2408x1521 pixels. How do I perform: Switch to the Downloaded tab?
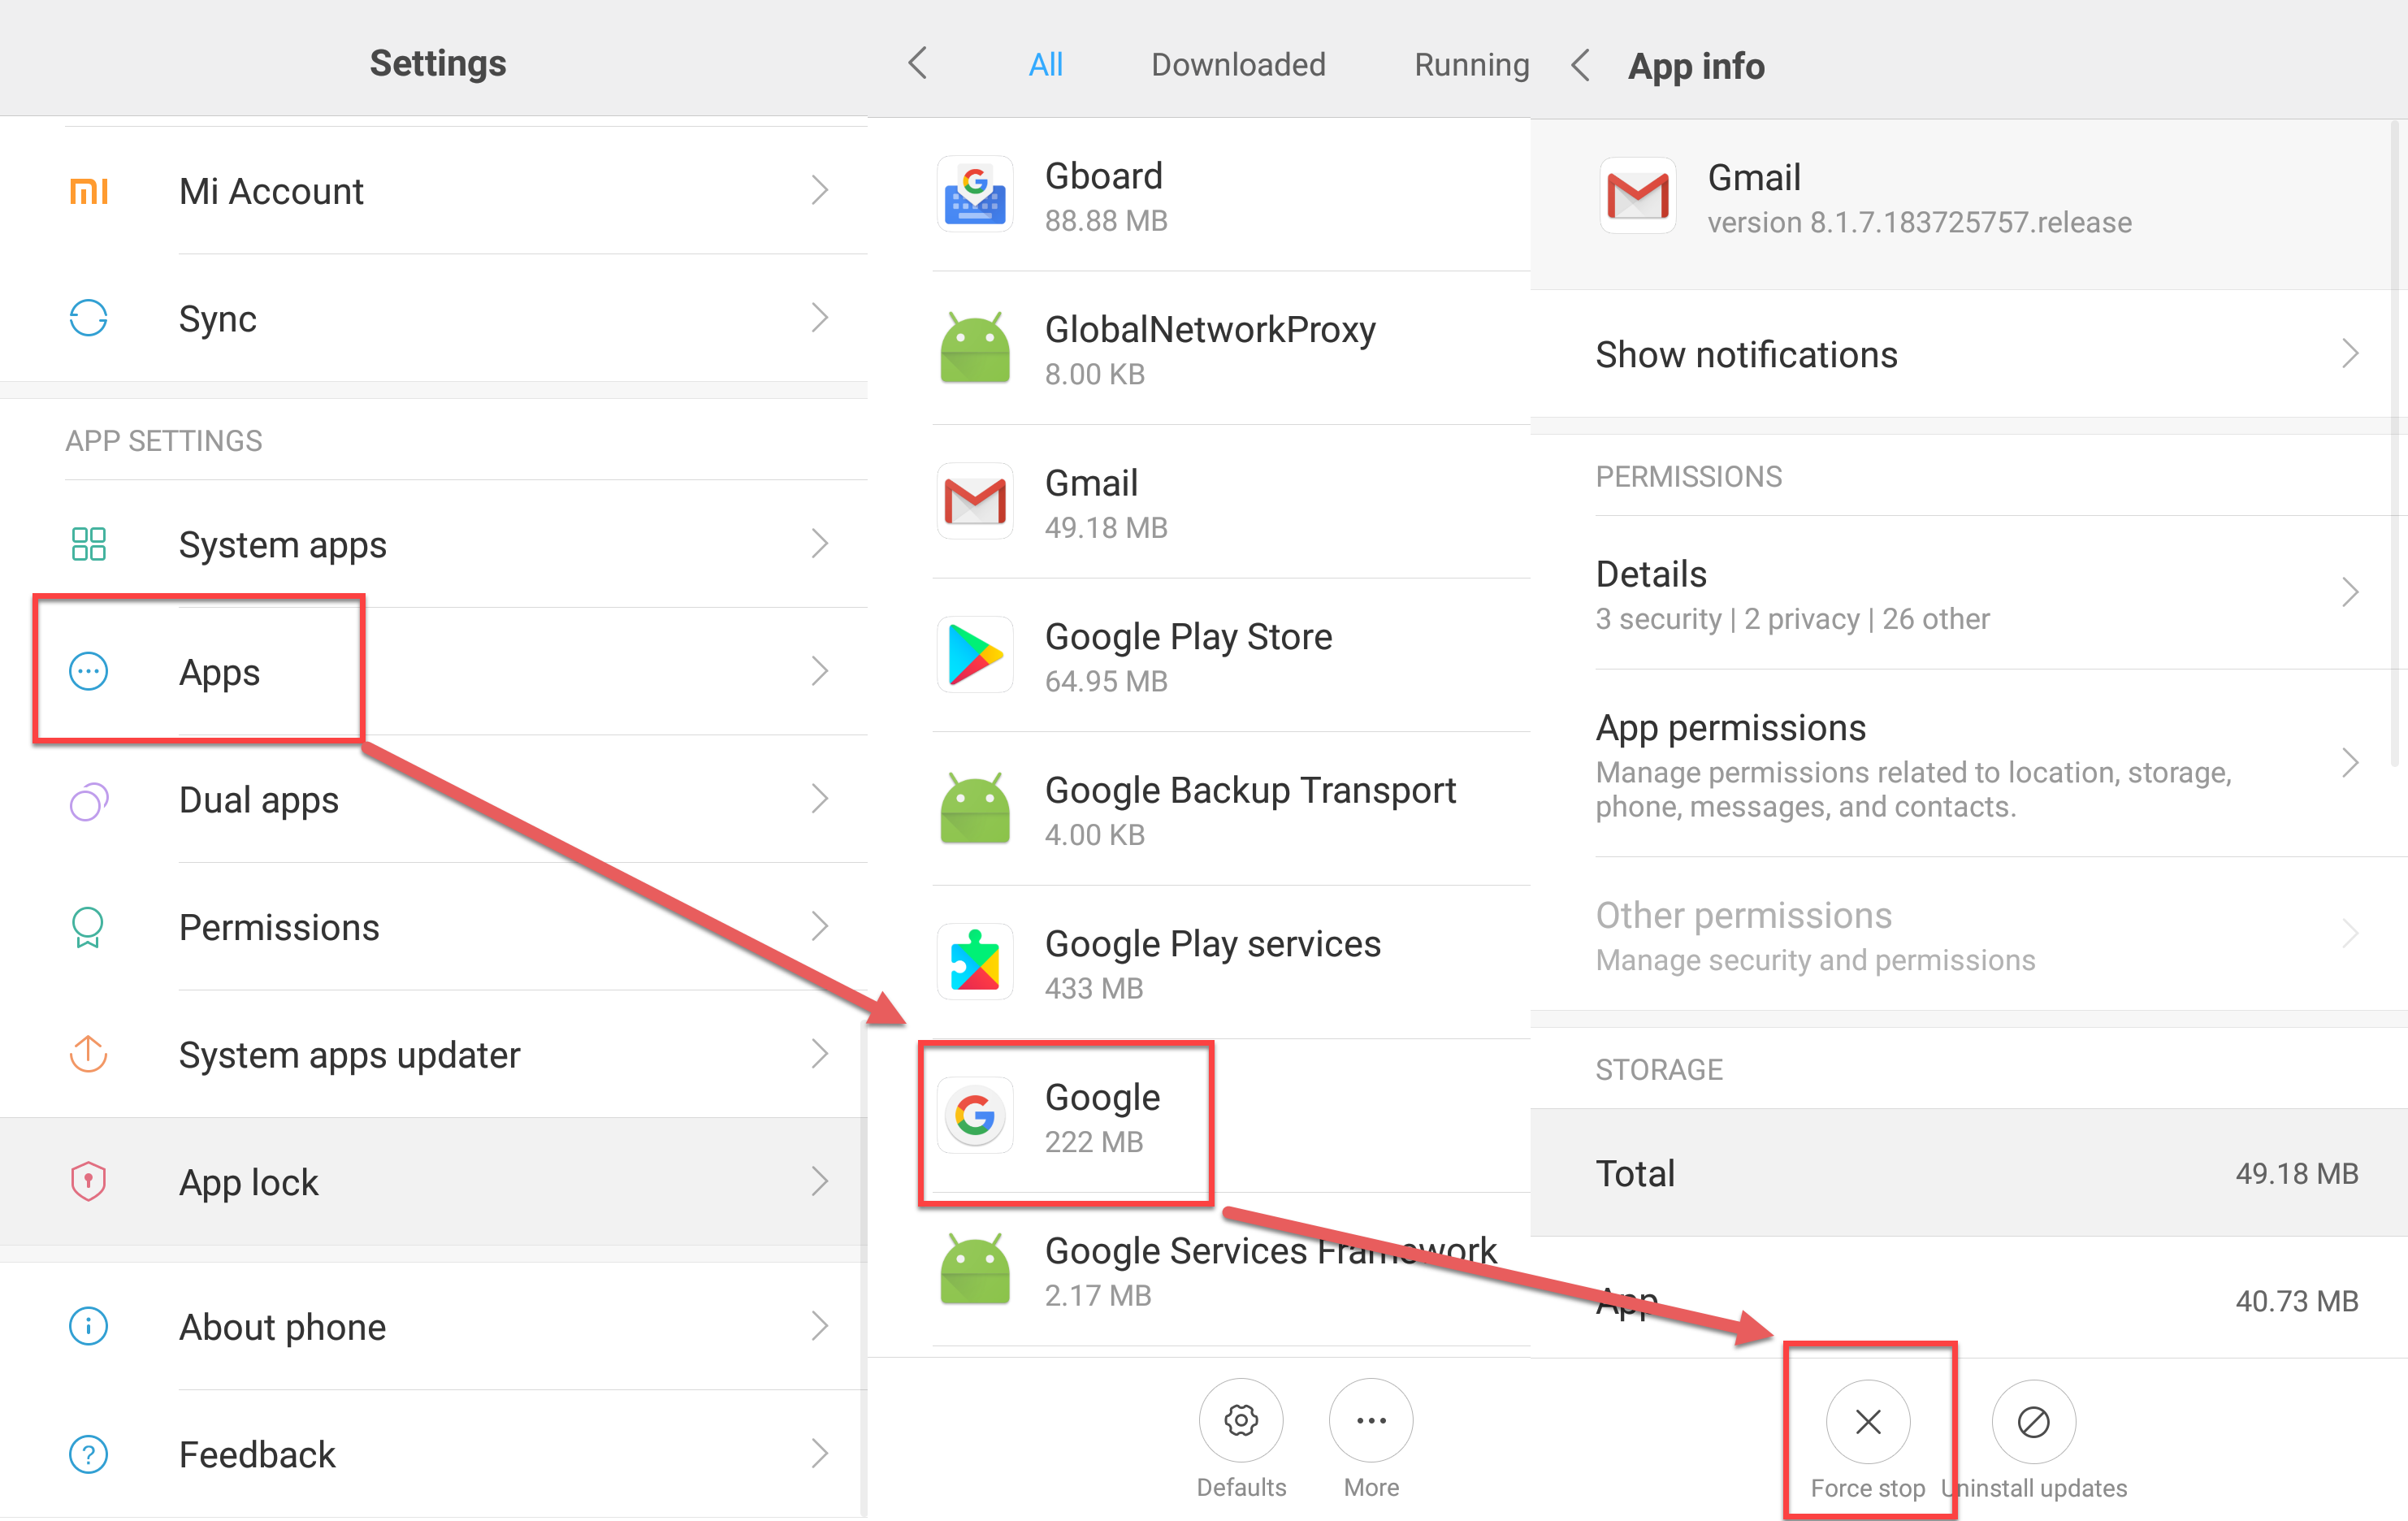tap(1238, 64)
